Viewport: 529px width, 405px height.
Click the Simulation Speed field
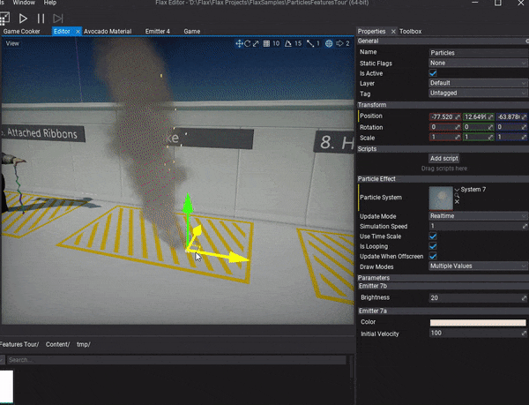(479, 226)
